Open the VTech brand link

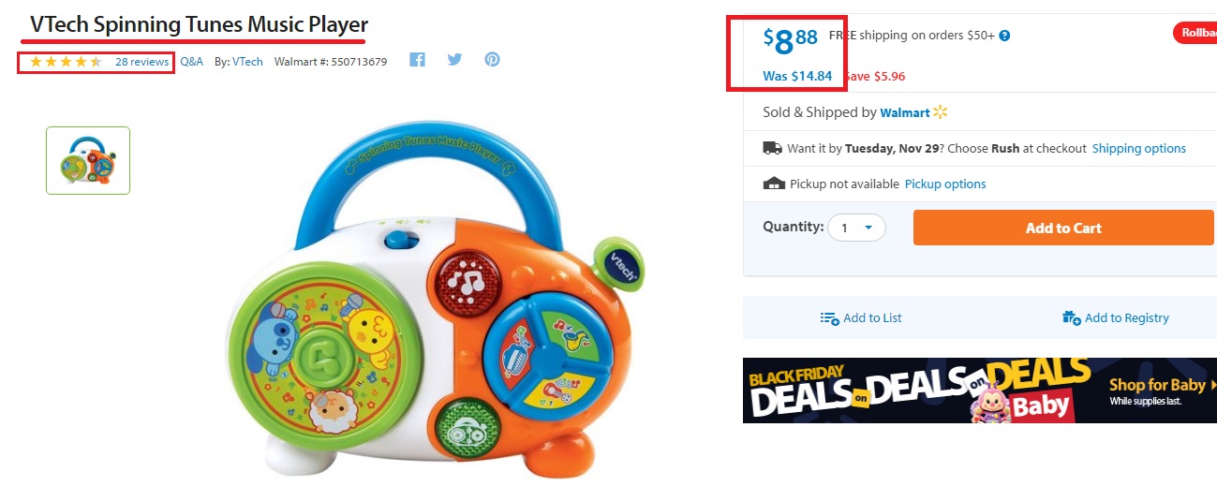click(247, 62)
